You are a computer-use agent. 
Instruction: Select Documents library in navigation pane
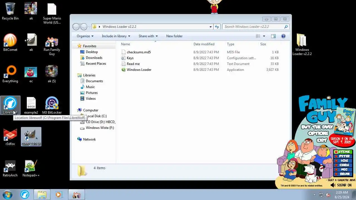pyautogui.click(x=94, y=81)
